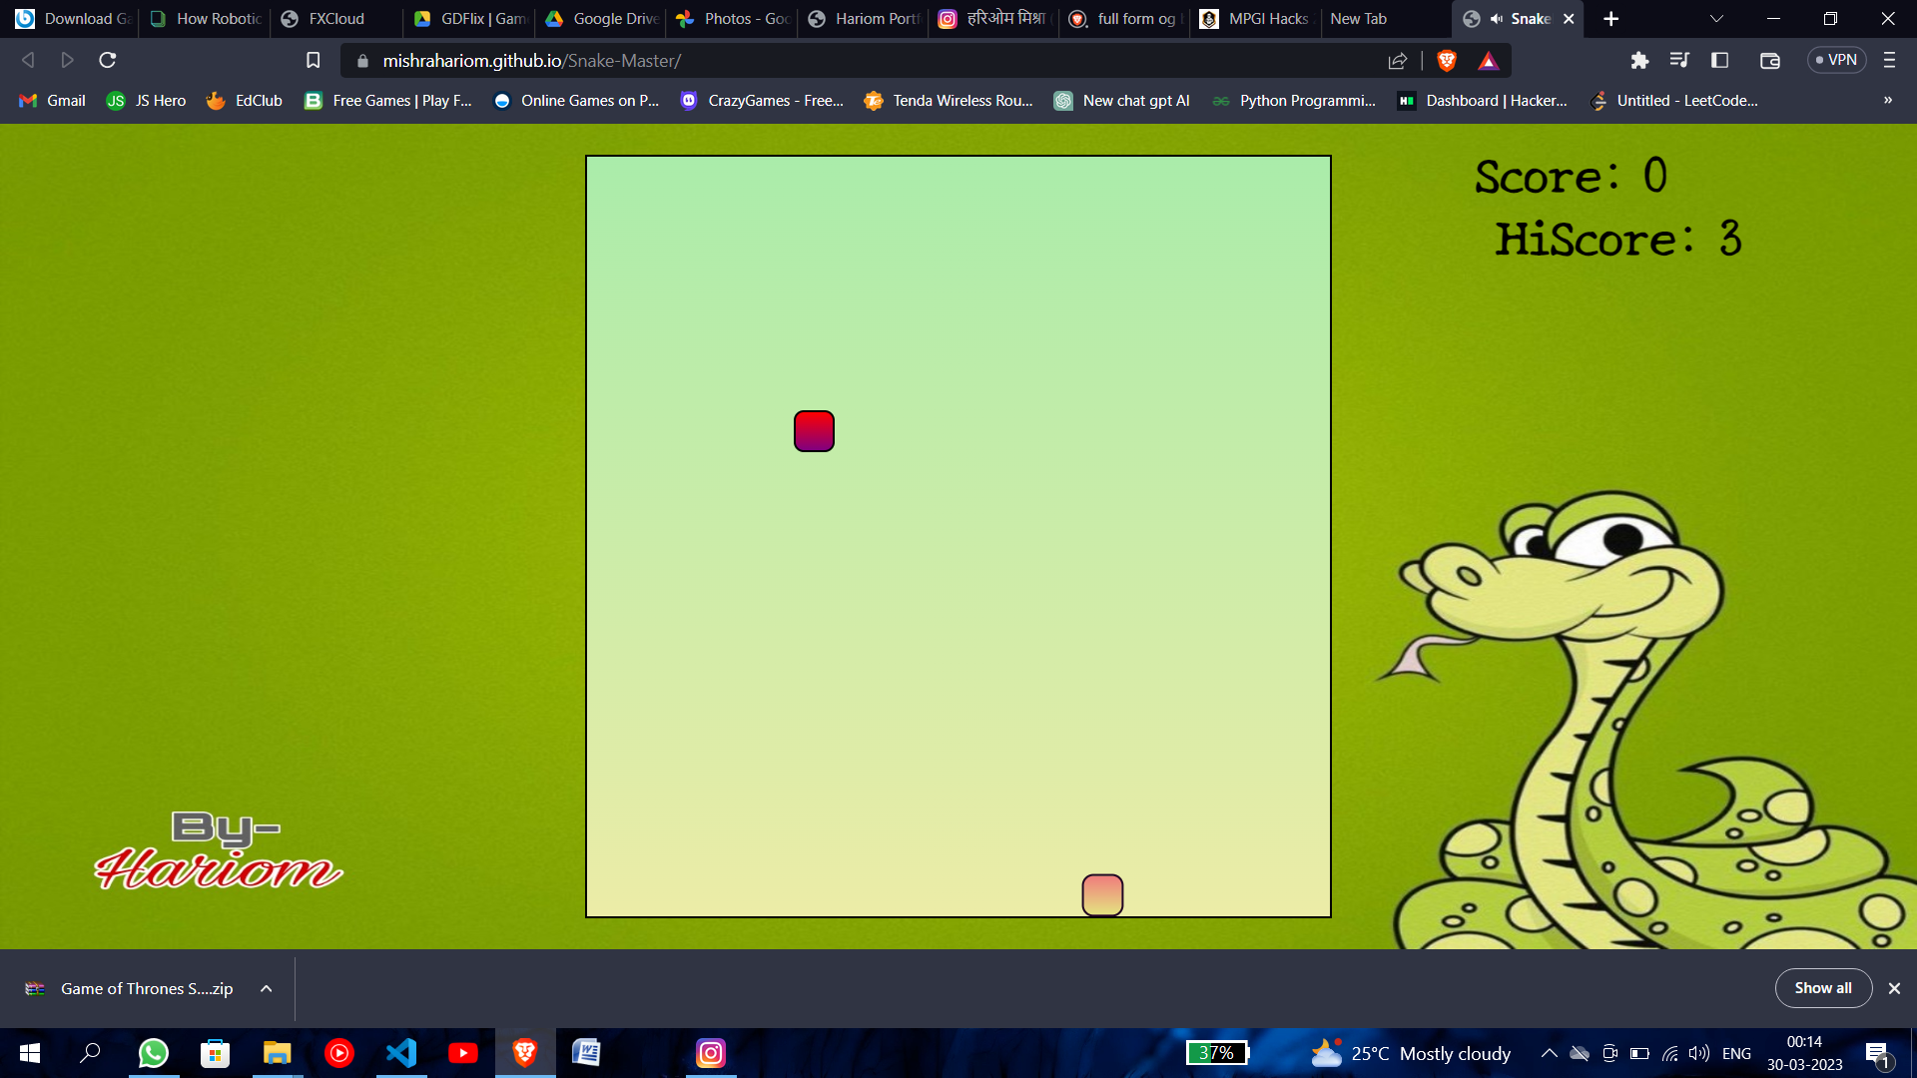1917x1078 pixels.
Task: Click the Brave Rewards triangle icon
Action: point(1488,61)
